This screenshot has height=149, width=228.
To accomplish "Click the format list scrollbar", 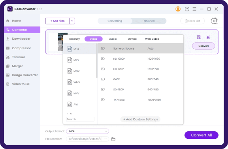I will 97,61.
